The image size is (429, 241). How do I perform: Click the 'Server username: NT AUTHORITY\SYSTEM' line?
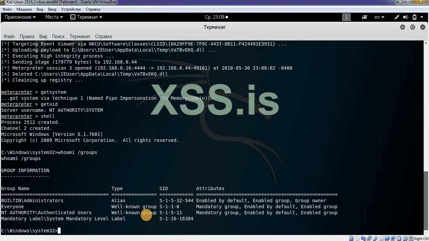pos(52,110)
